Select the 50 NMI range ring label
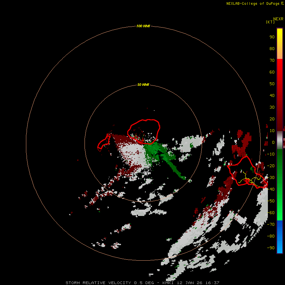This screenshot has height=285, width=285. (143, 85)
